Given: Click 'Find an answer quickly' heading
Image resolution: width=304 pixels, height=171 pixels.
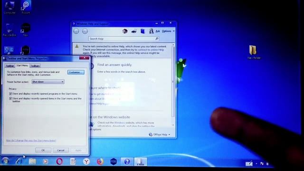Looking at the screenshot, I should (114, 65).
